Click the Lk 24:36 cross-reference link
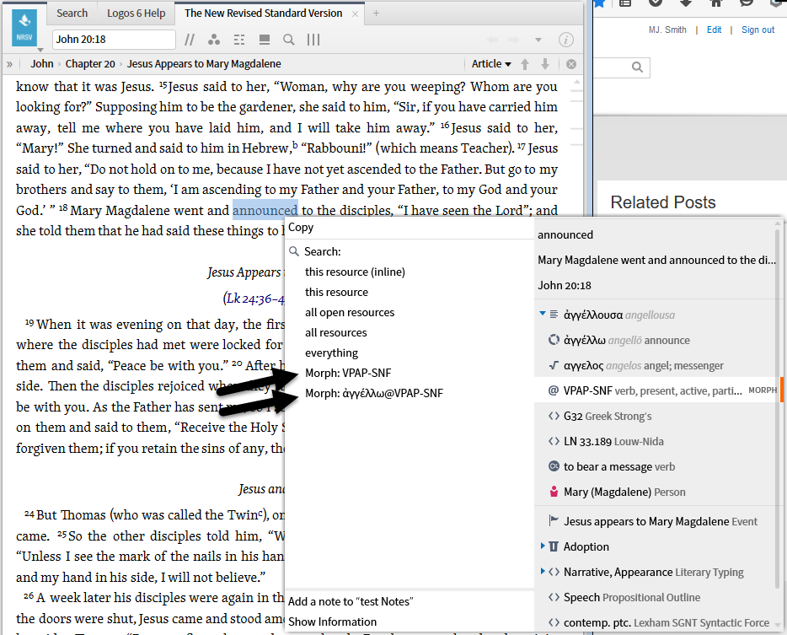787x635 pixels. pyautogui.click(x=255, y=299)
